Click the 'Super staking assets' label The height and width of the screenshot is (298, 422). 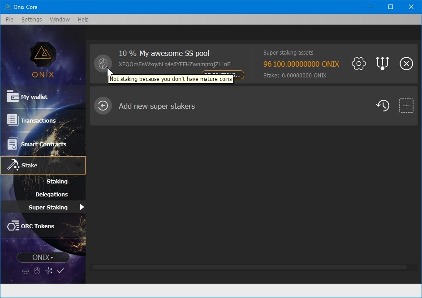[288, 53]
